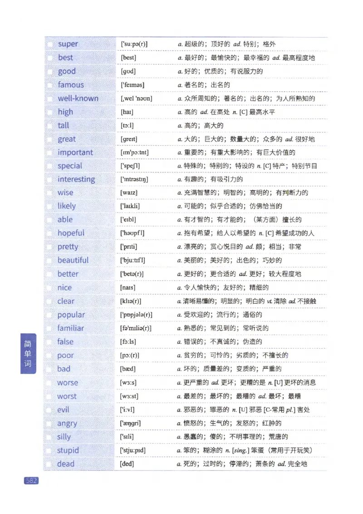Select the word "best"
363x514 pixels.
[65, 58]
